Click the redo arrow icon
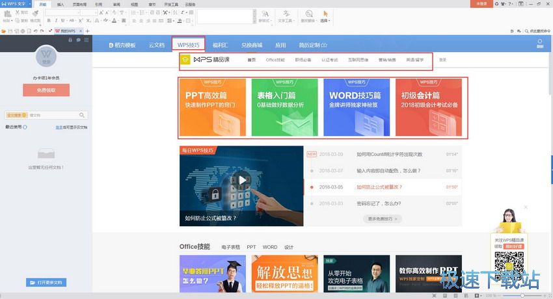Viewport: 553px width, 299px height. [42, 31]
